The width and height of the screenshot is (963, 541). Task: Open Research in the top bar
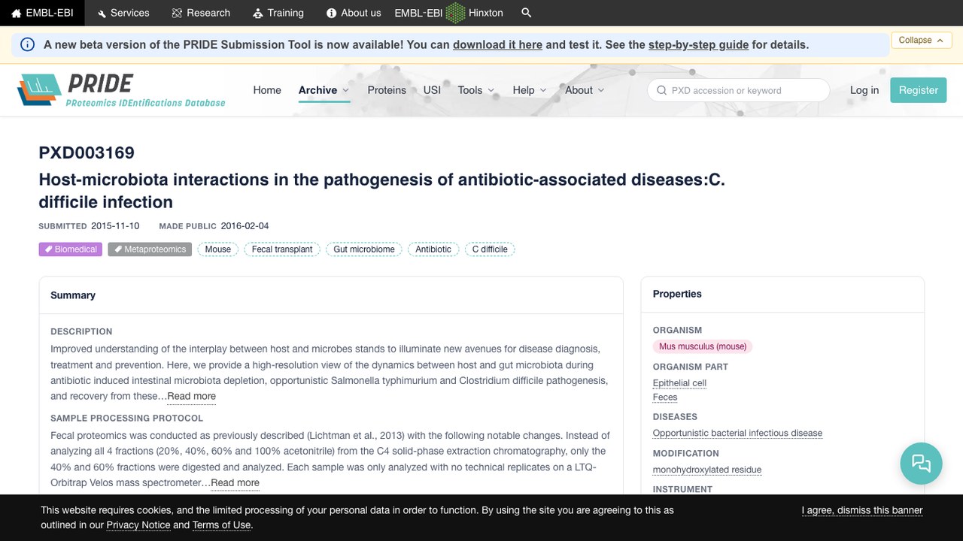tap(201, 13)
